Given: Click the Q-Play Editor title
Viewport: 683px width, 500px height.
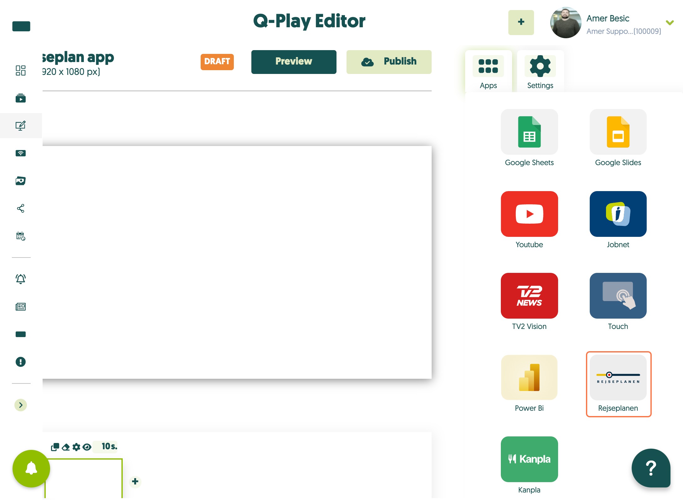Looking at the screenshot, I should tap(309, 21).
